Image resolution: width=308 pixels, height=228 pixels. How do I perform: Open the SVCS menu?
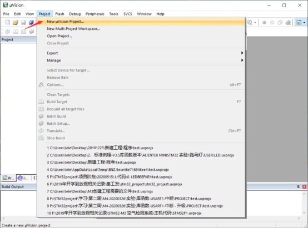click(x=128, y=14)
